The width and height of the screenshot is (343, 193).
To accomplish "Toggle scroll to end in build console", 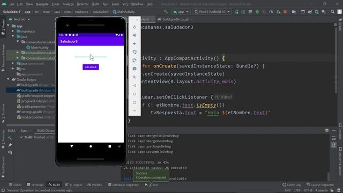I will pos(333,145).
